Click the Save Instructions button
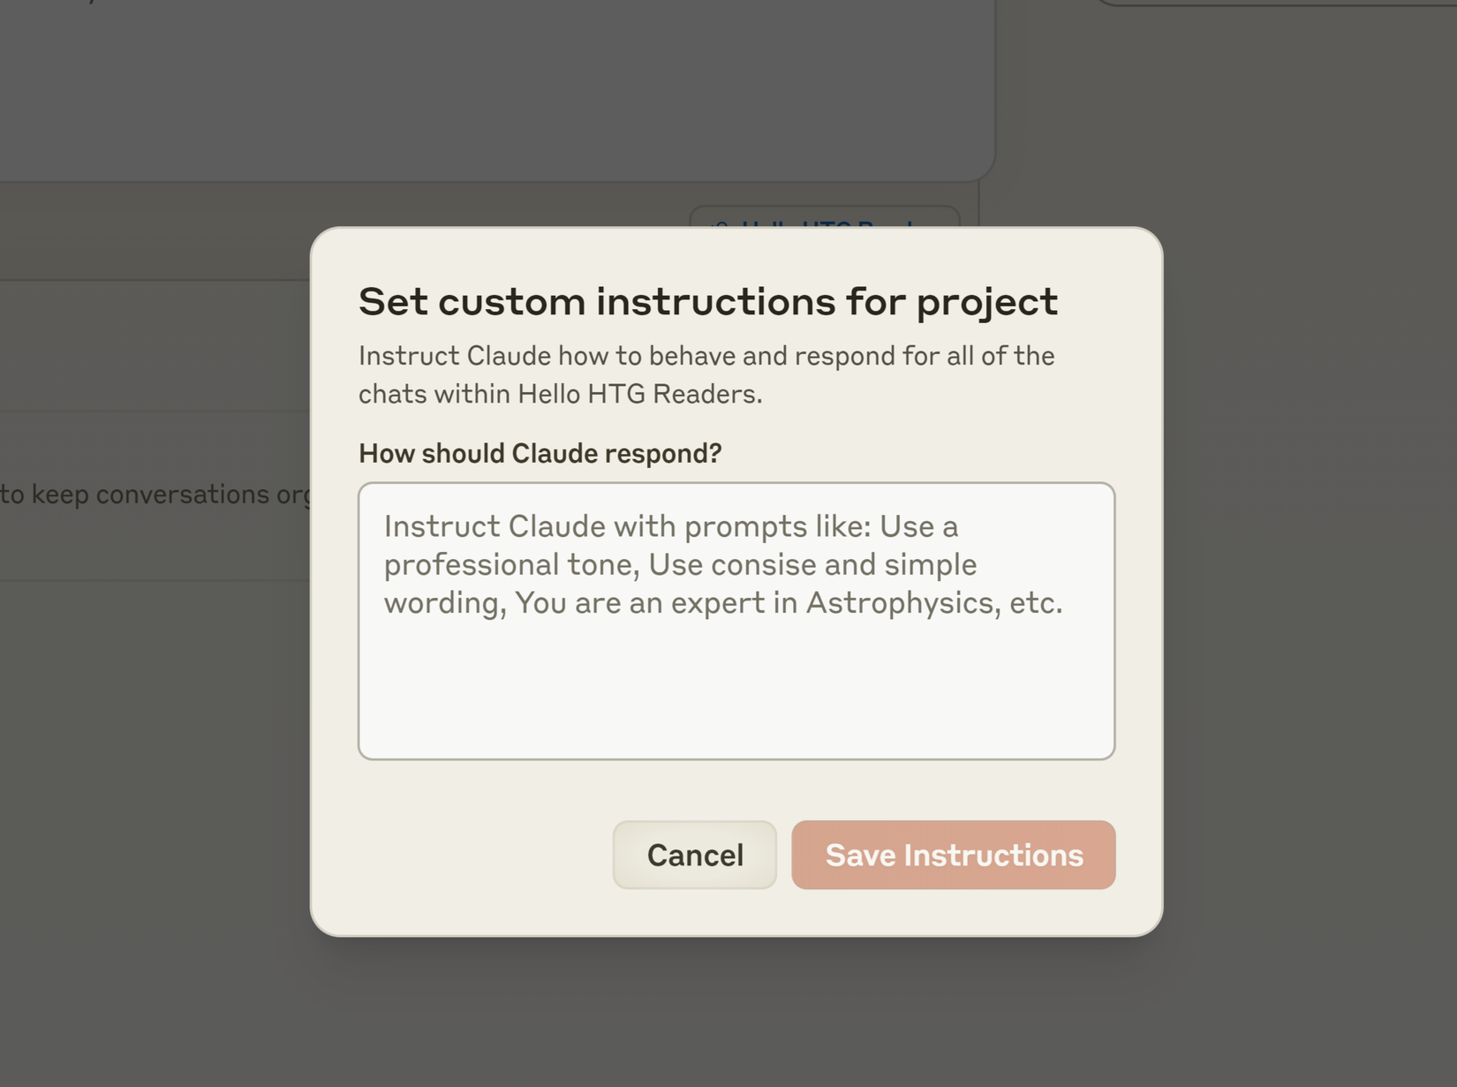 point(953,855)
